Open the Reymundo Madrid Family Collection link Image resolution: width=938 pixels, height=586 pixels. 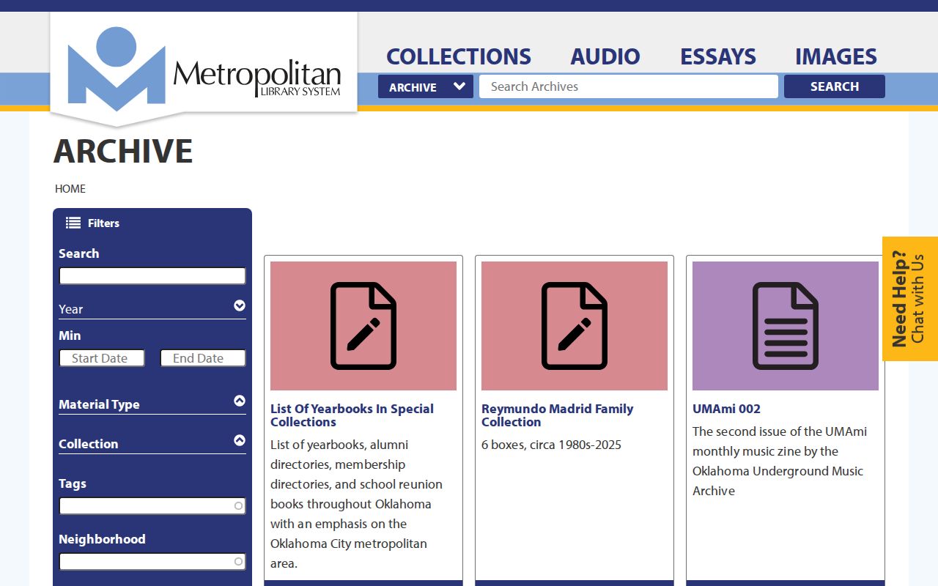[x=557, y=415]
